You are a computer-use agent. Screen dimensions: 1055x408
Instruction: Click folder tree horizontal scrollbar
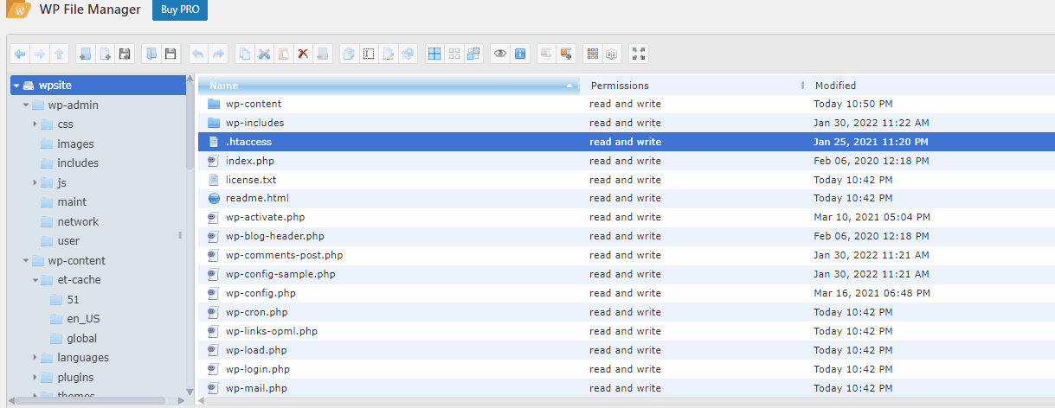(x=93, y=401)
